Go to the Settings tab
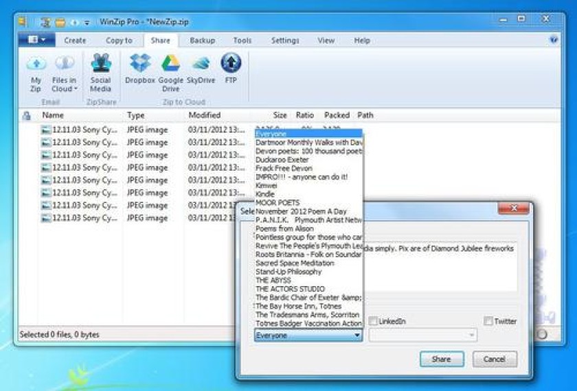Screen dimensions: 577x391 tap(285, 40)
